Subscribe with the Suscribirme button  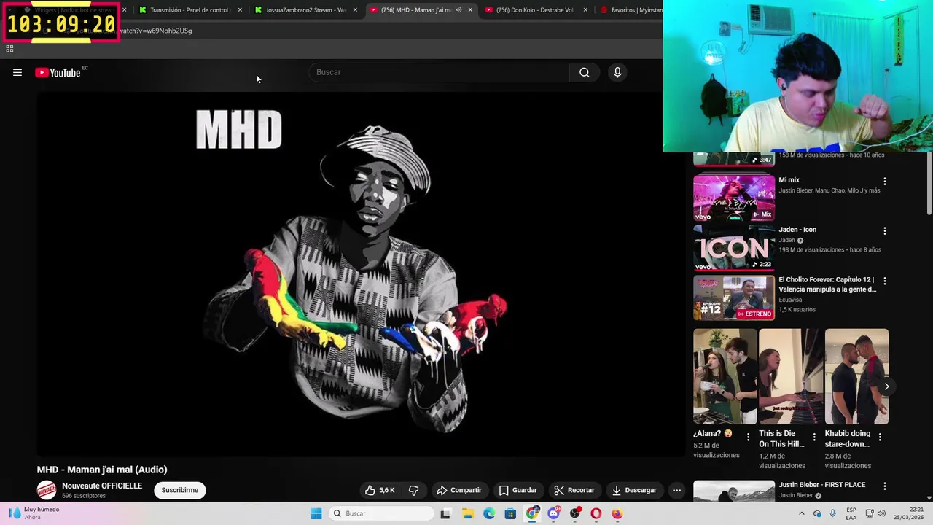[x=180, y=490]
